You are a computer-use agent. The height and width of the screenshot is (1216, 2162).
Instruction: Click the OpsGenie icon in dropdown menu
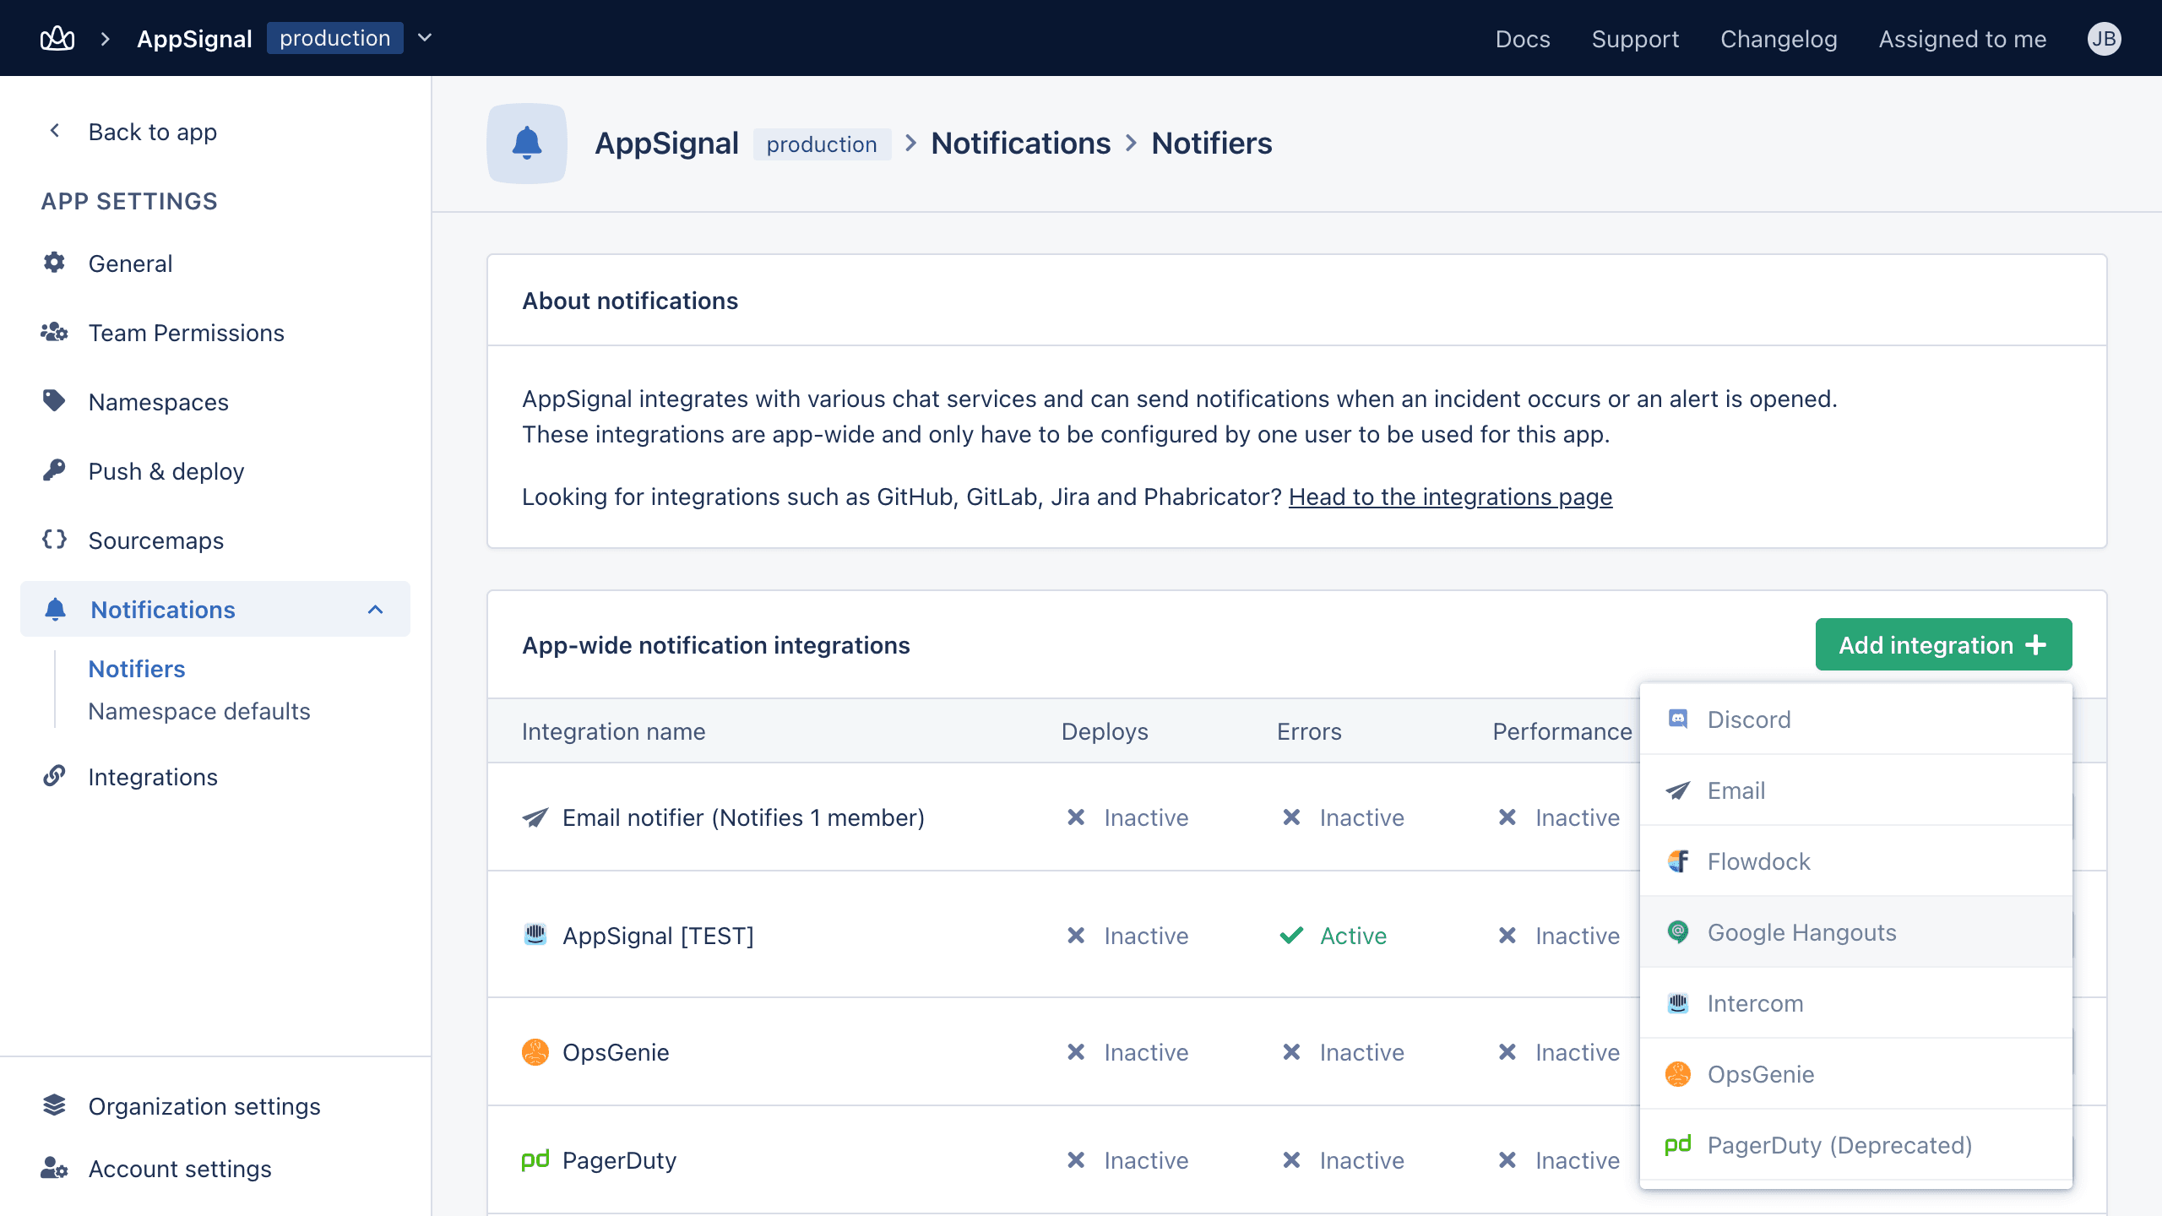(x=1678, y=1074)
